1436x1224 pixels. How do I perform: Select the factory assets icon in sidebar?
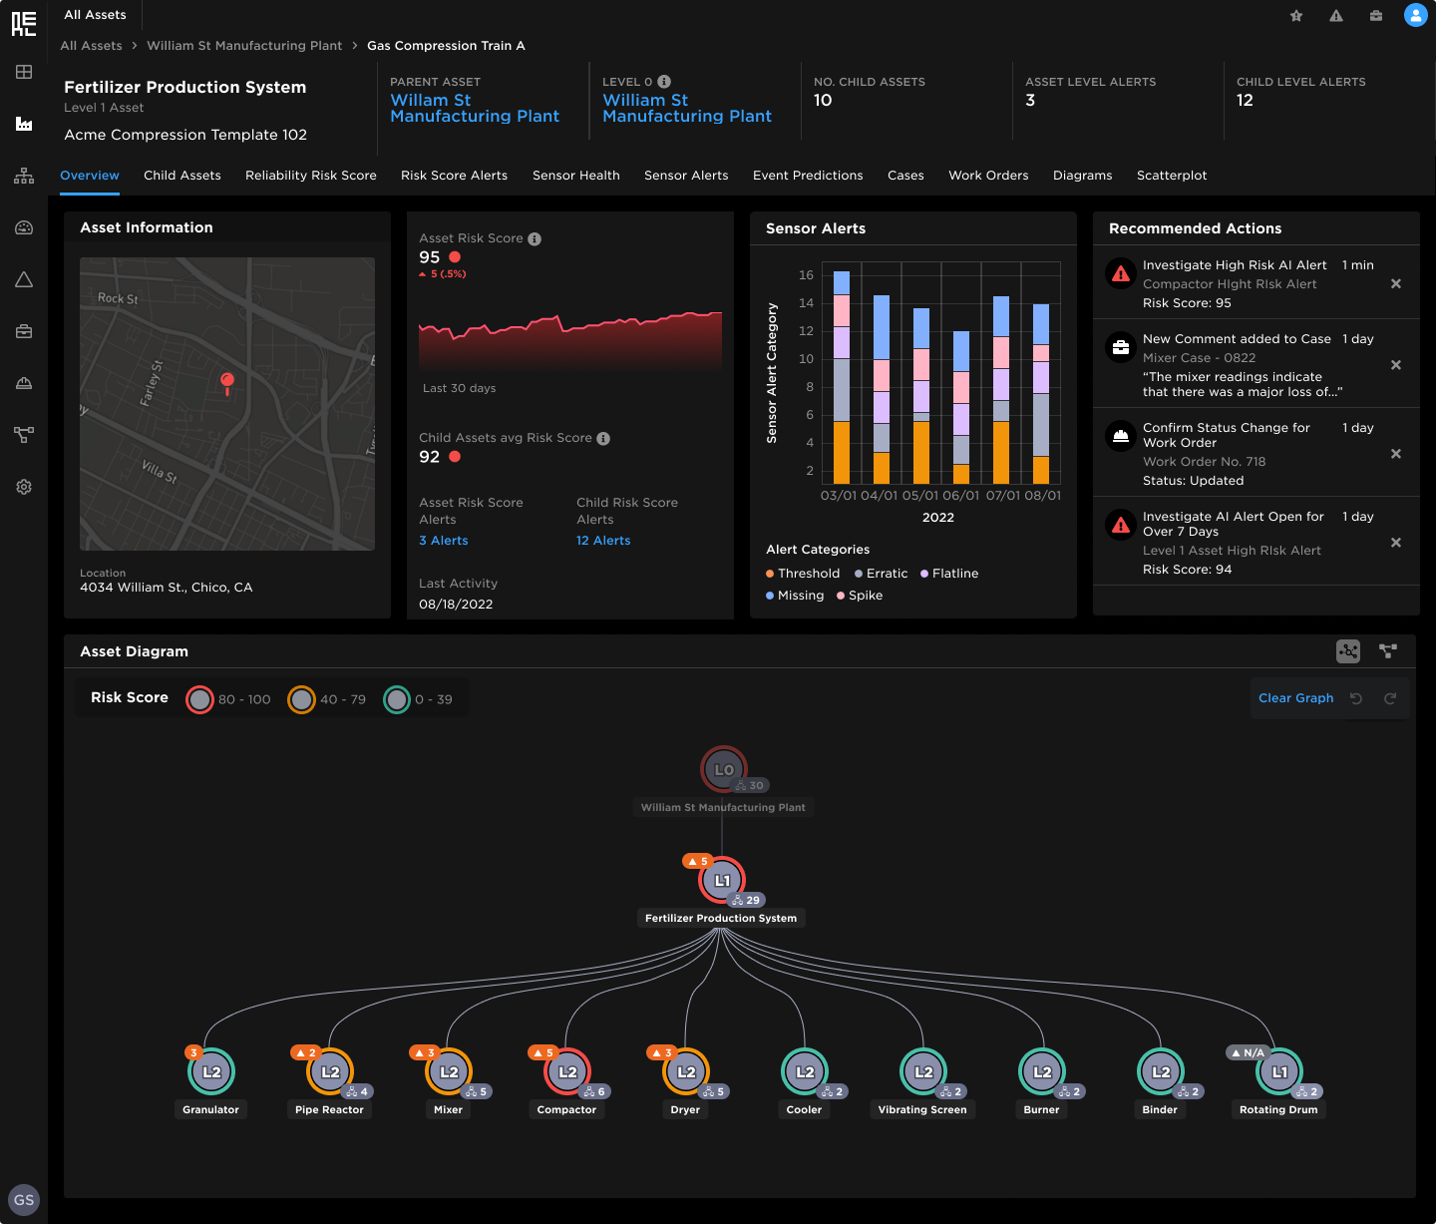(24, 124)
